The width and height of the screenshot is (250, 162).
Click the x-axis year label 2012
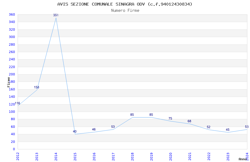point(18,156)
